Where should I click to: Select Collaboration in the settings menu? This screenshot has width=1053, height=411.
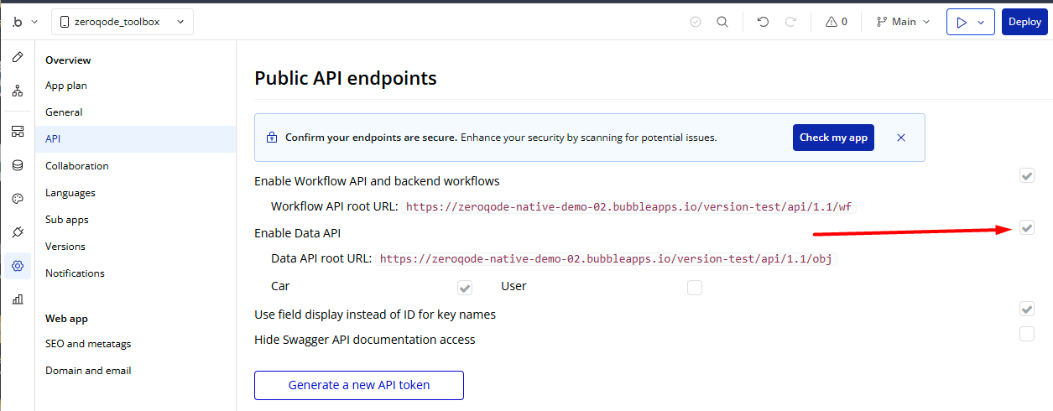pos(77,166)
